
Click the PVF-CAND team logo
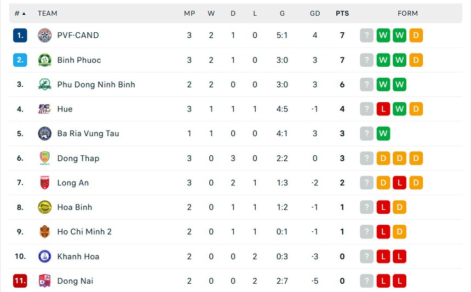[44, 36]
